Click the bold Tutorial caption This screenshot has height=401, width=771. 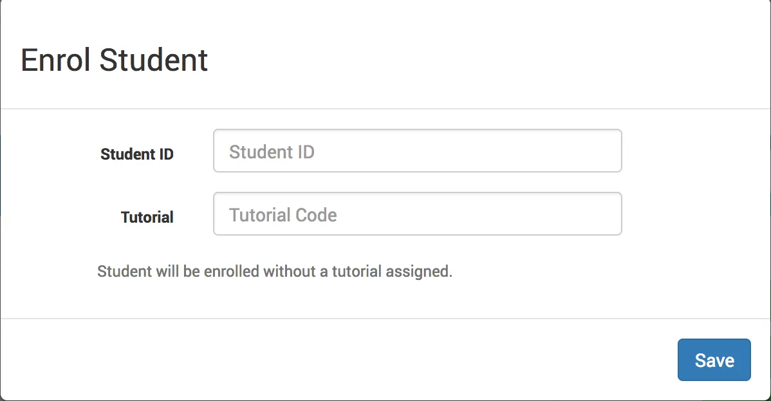point(147,217)
